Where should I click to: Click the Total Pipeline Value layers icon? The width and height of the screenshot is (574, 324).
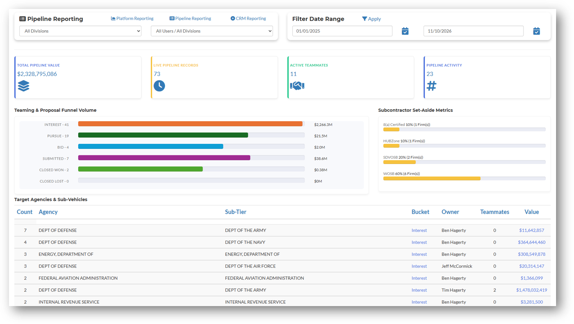click(24, 86)
